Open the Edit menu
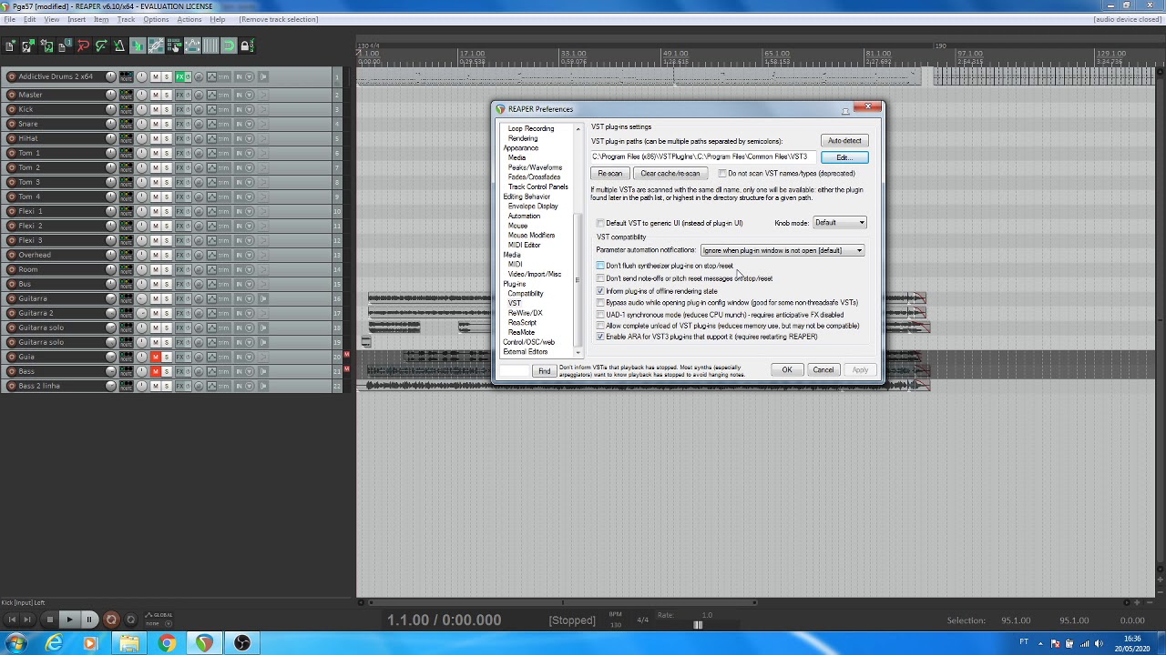 (x=30, y=19)
